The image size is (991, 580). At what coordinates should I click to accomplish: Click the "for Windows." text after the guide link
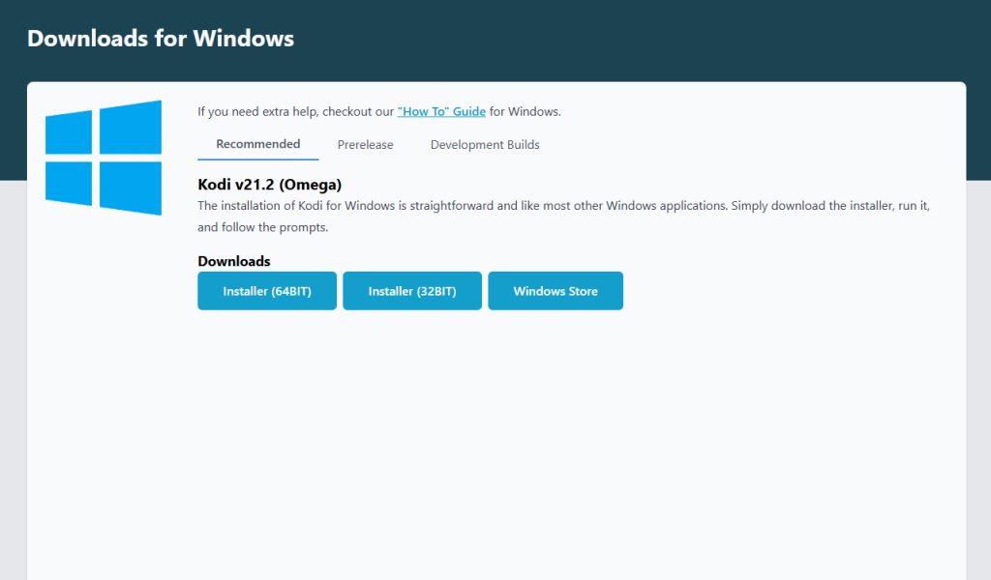(x=526, y=111)
